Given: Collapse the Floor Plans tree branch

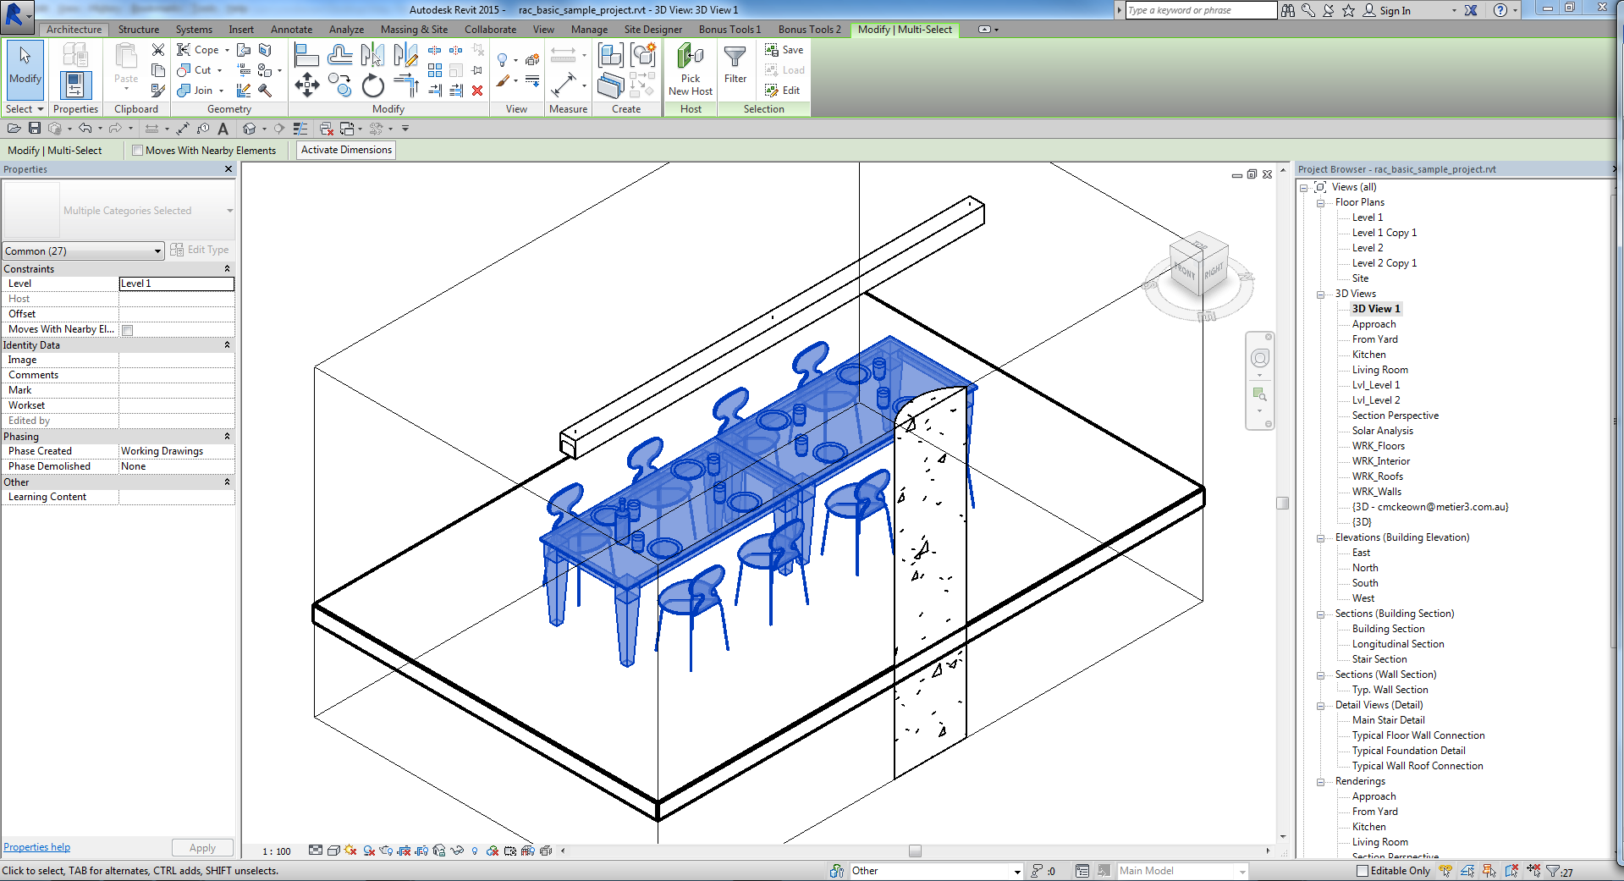Looking at the screenshot, I should point(1321,202).
